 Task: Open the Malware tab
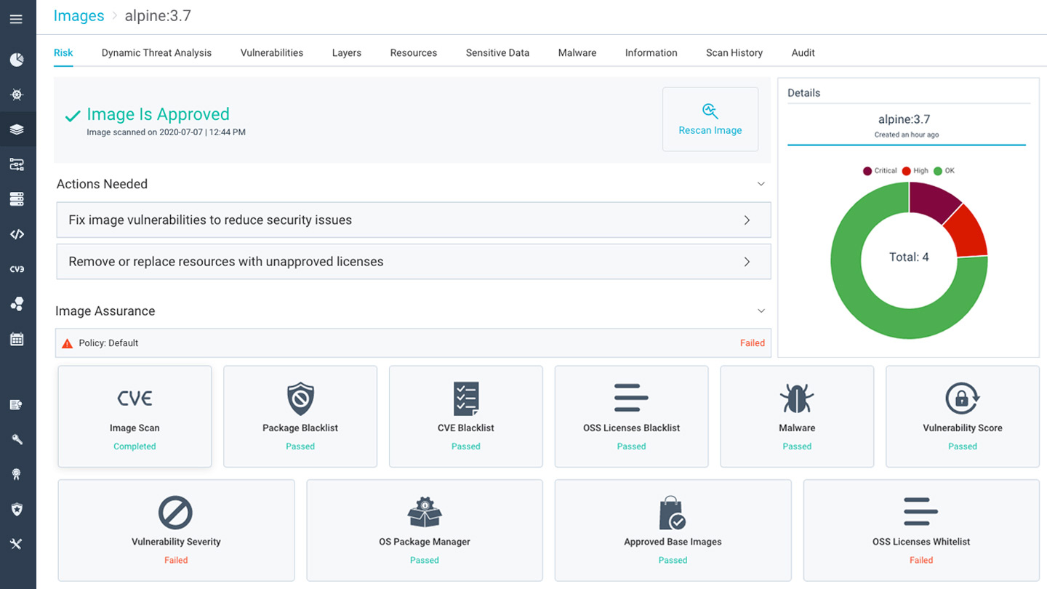pyautogui.click(x=577, y=52)
